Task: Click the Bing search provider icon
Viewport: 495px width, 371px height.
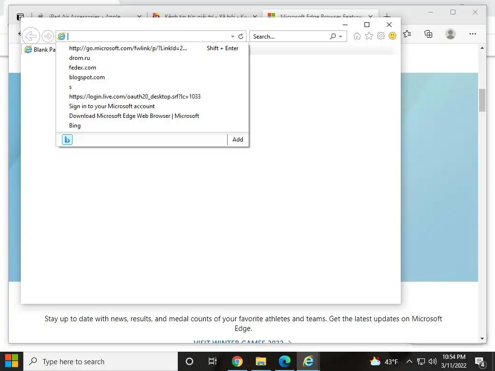Action: [x=67, y=140]
